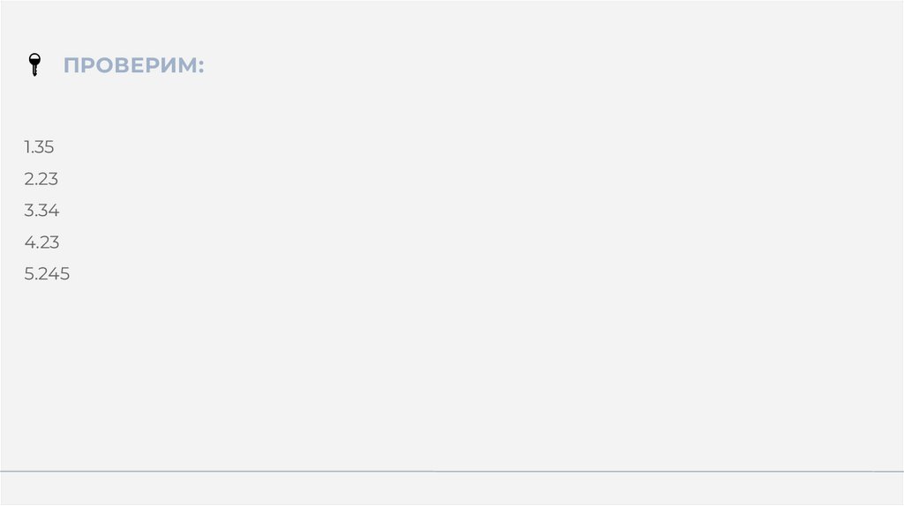Select the third answer line "3.34"
This screenshot has width=904, height=506.
pos(41,211)
